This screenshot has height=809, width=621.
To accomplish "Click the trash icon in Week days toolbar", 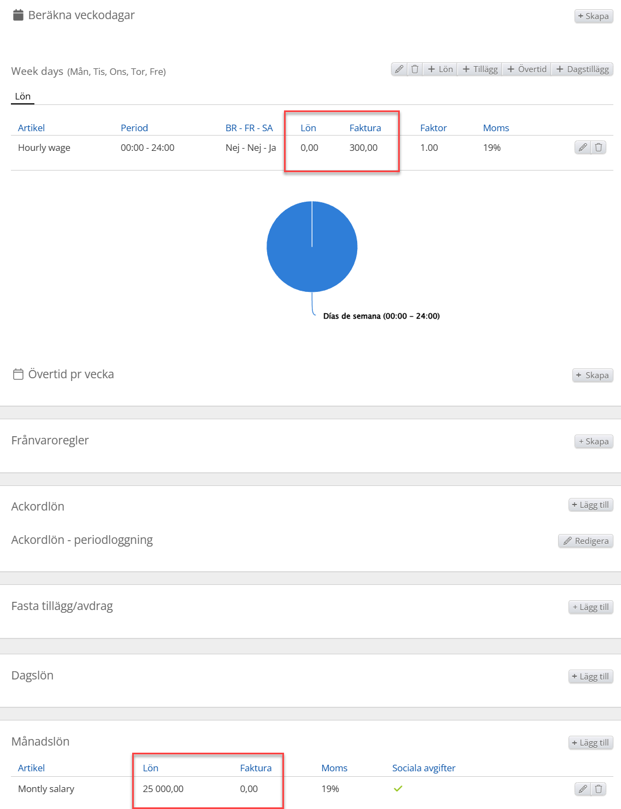I will [x=415, y=69].
